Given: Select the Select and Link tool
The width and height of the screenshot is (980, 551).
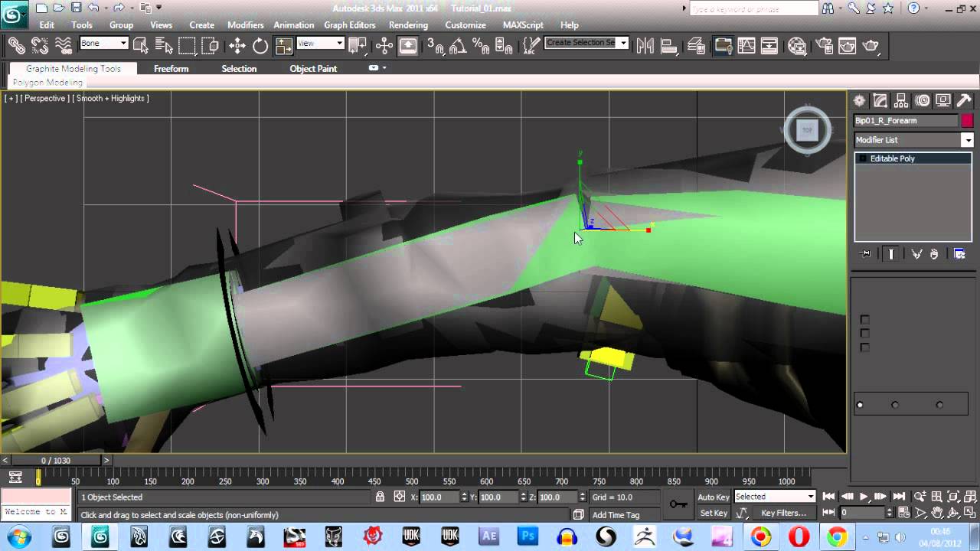Looking at the screenshot, I should pos(16,46).
